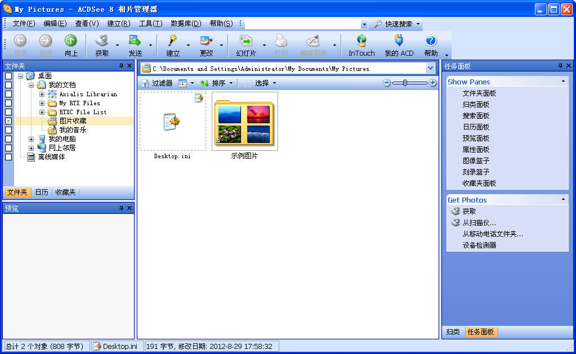Pin the 任务面板 task pane

(561, 66)
